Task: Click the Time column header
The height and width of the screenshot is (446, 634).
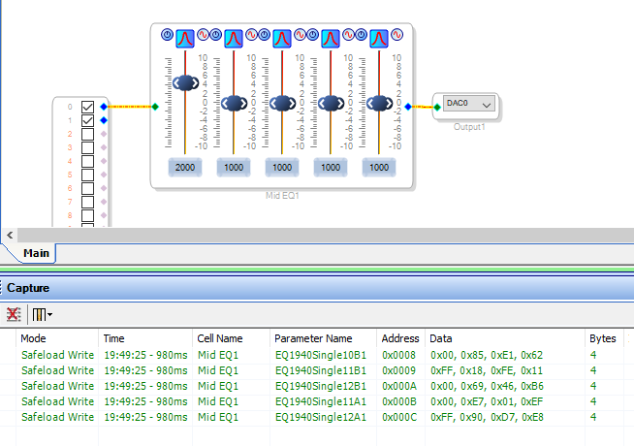Action: 145,338
